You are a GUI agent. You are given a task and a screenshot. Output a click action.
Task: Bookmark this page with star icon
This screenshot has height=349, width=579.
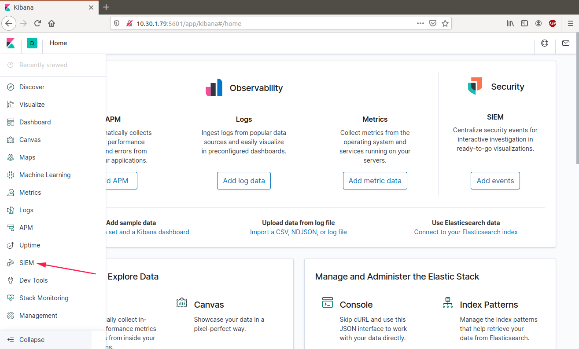(x=445, y=24)
